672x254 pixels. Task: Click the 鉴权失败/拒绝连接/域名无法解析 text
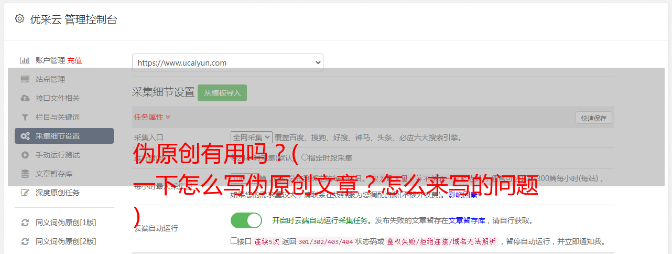[441, 242]
